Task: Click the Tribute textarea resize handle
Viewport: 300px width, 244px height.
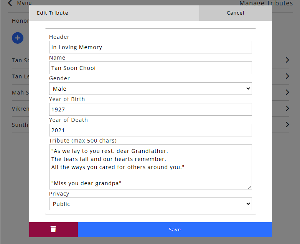Action: coord(250,187)
